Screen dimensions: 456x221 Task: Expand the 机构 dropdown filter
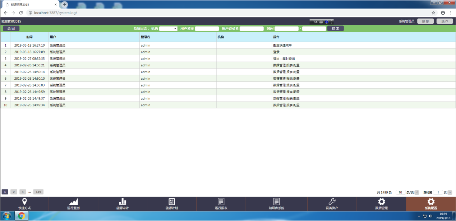pos(168,28)
